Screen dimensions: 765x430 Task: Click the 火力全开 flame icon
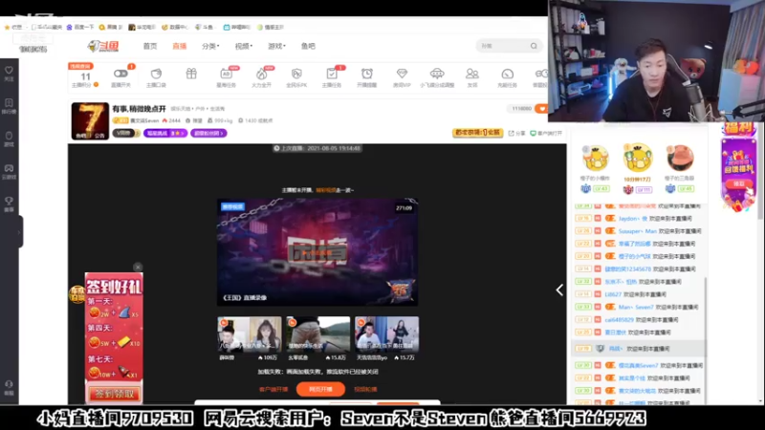tap(261, 74)
